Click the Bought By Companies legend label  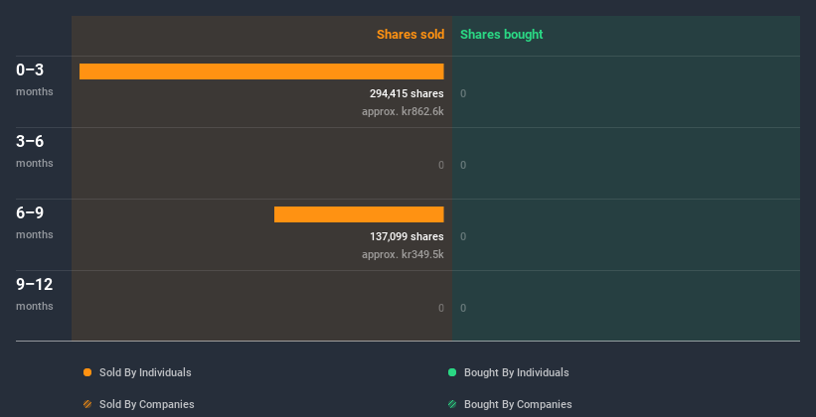pyautogui.click(x=518, y=404)
